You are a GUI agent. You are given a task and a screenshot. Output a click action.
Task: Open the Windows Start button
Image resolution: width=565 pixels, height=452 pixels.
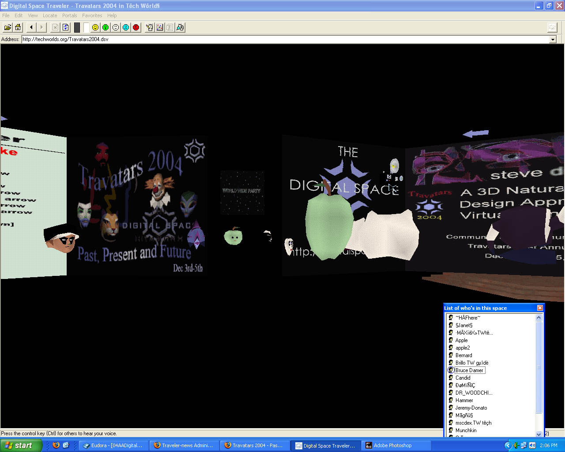21,445
